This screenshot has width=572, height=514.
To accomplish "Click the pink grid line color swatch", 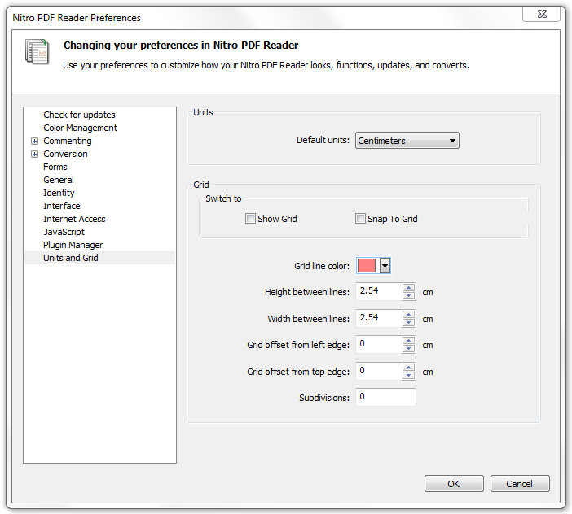I will 366,266.
